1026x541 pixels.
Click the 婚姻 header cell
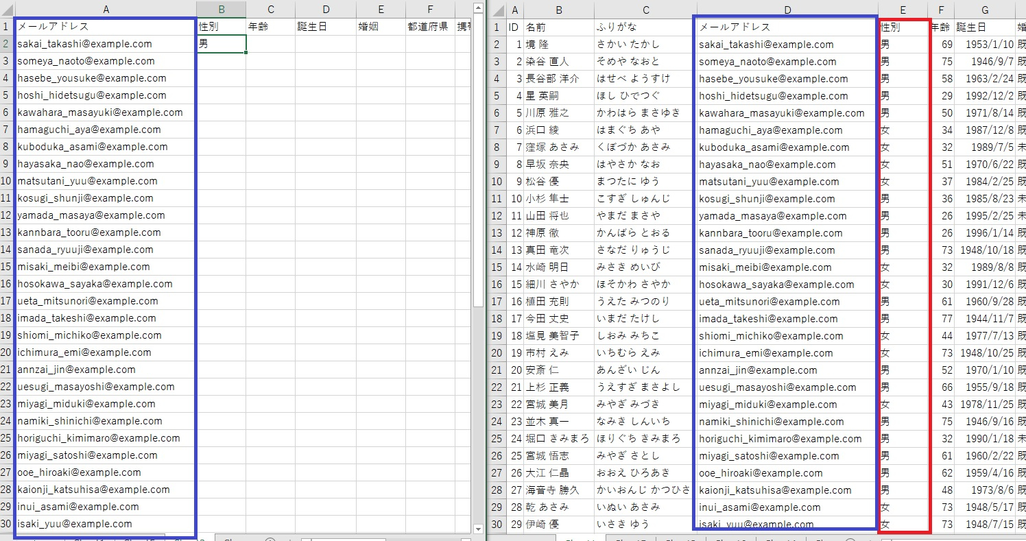pos(381,27)
